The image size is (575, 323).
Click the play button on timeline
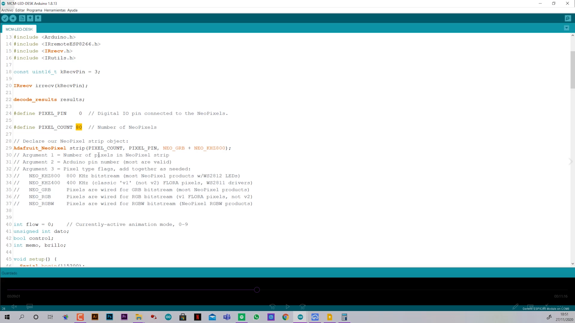[287, 307]
